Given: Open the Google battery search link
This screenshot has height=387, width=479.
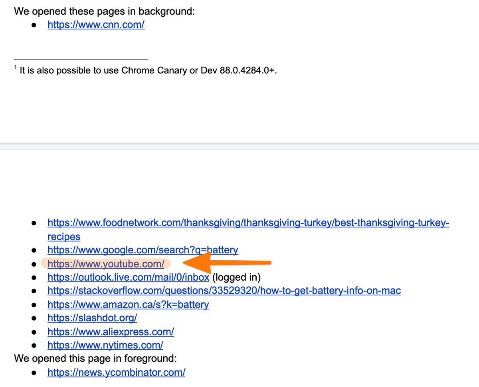Looking at the screenshot, I should [x=143, y=250].
